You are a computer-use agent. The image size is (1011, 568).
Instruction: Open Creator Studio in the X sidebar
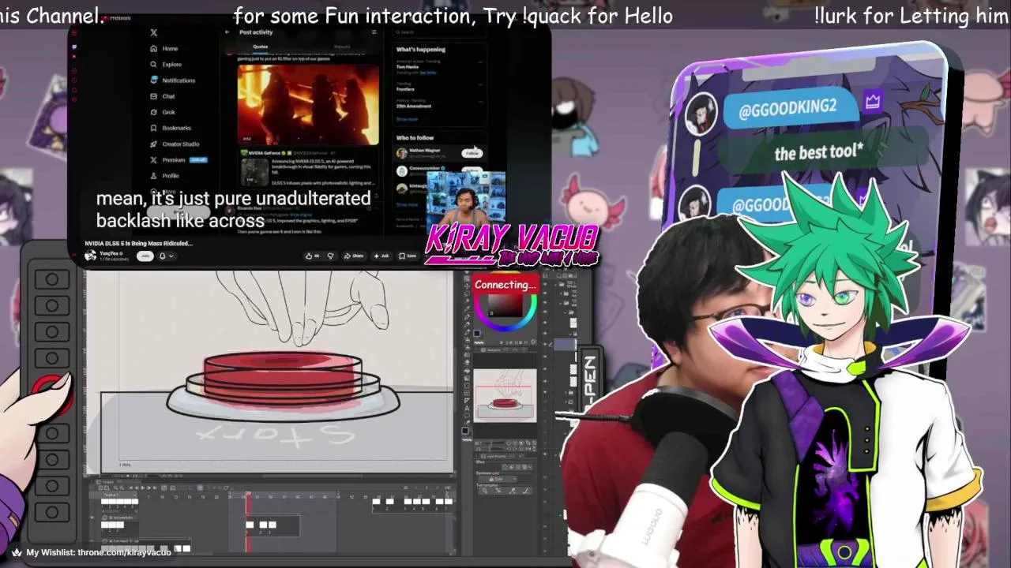(x=175, y=144)
